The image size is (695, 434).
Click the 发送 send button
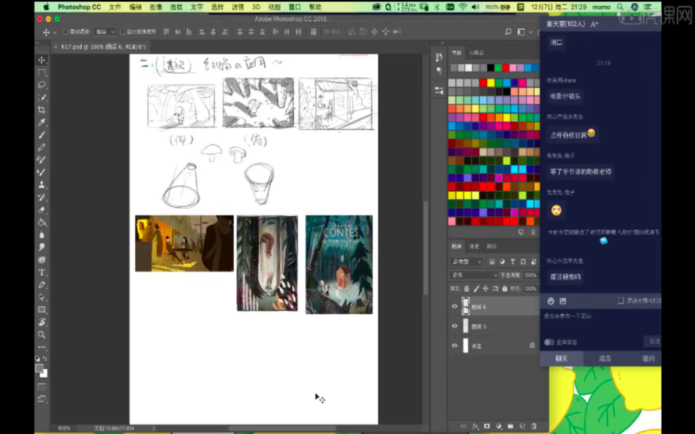coord(654,341)
